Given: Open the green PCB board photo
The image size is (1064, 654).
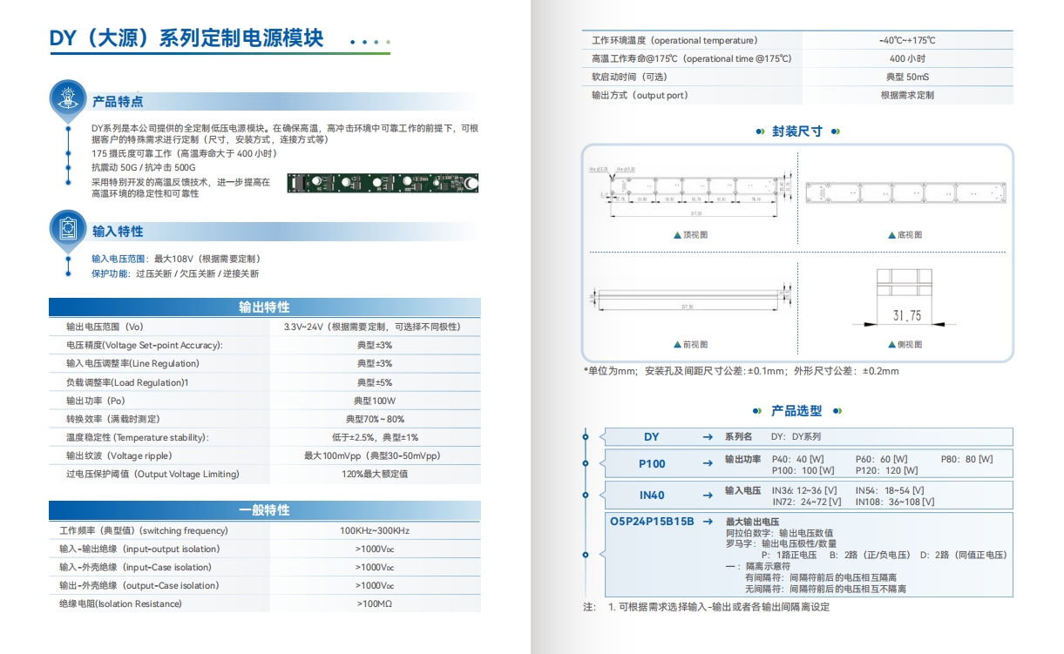Looking at the screenshot, I should pyautogui.click(x=383, y=183).
